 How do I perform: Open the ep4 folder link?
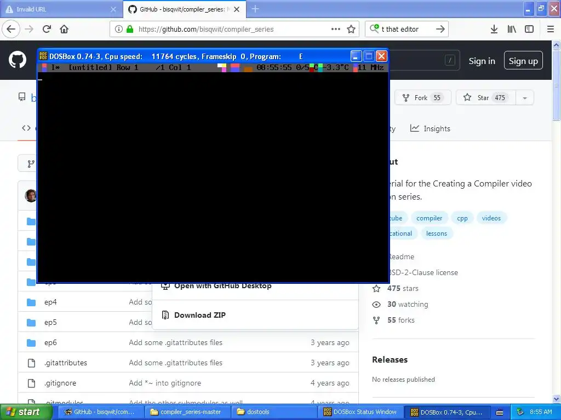(50, 302)
